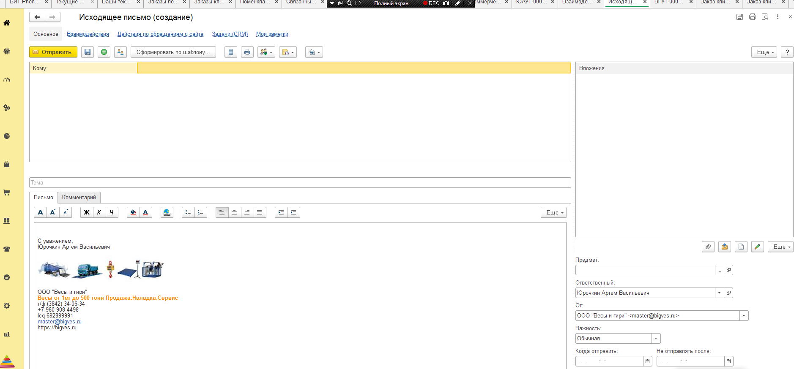Viewport: 794px width, 369px height.
Task: Click the green pencil edit attachment icon
Action: pos(758,247)
